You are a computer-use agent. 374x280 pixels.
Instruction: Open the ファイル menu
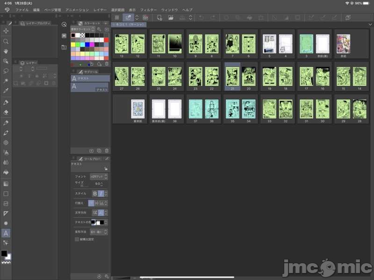[x=22, y=9]
